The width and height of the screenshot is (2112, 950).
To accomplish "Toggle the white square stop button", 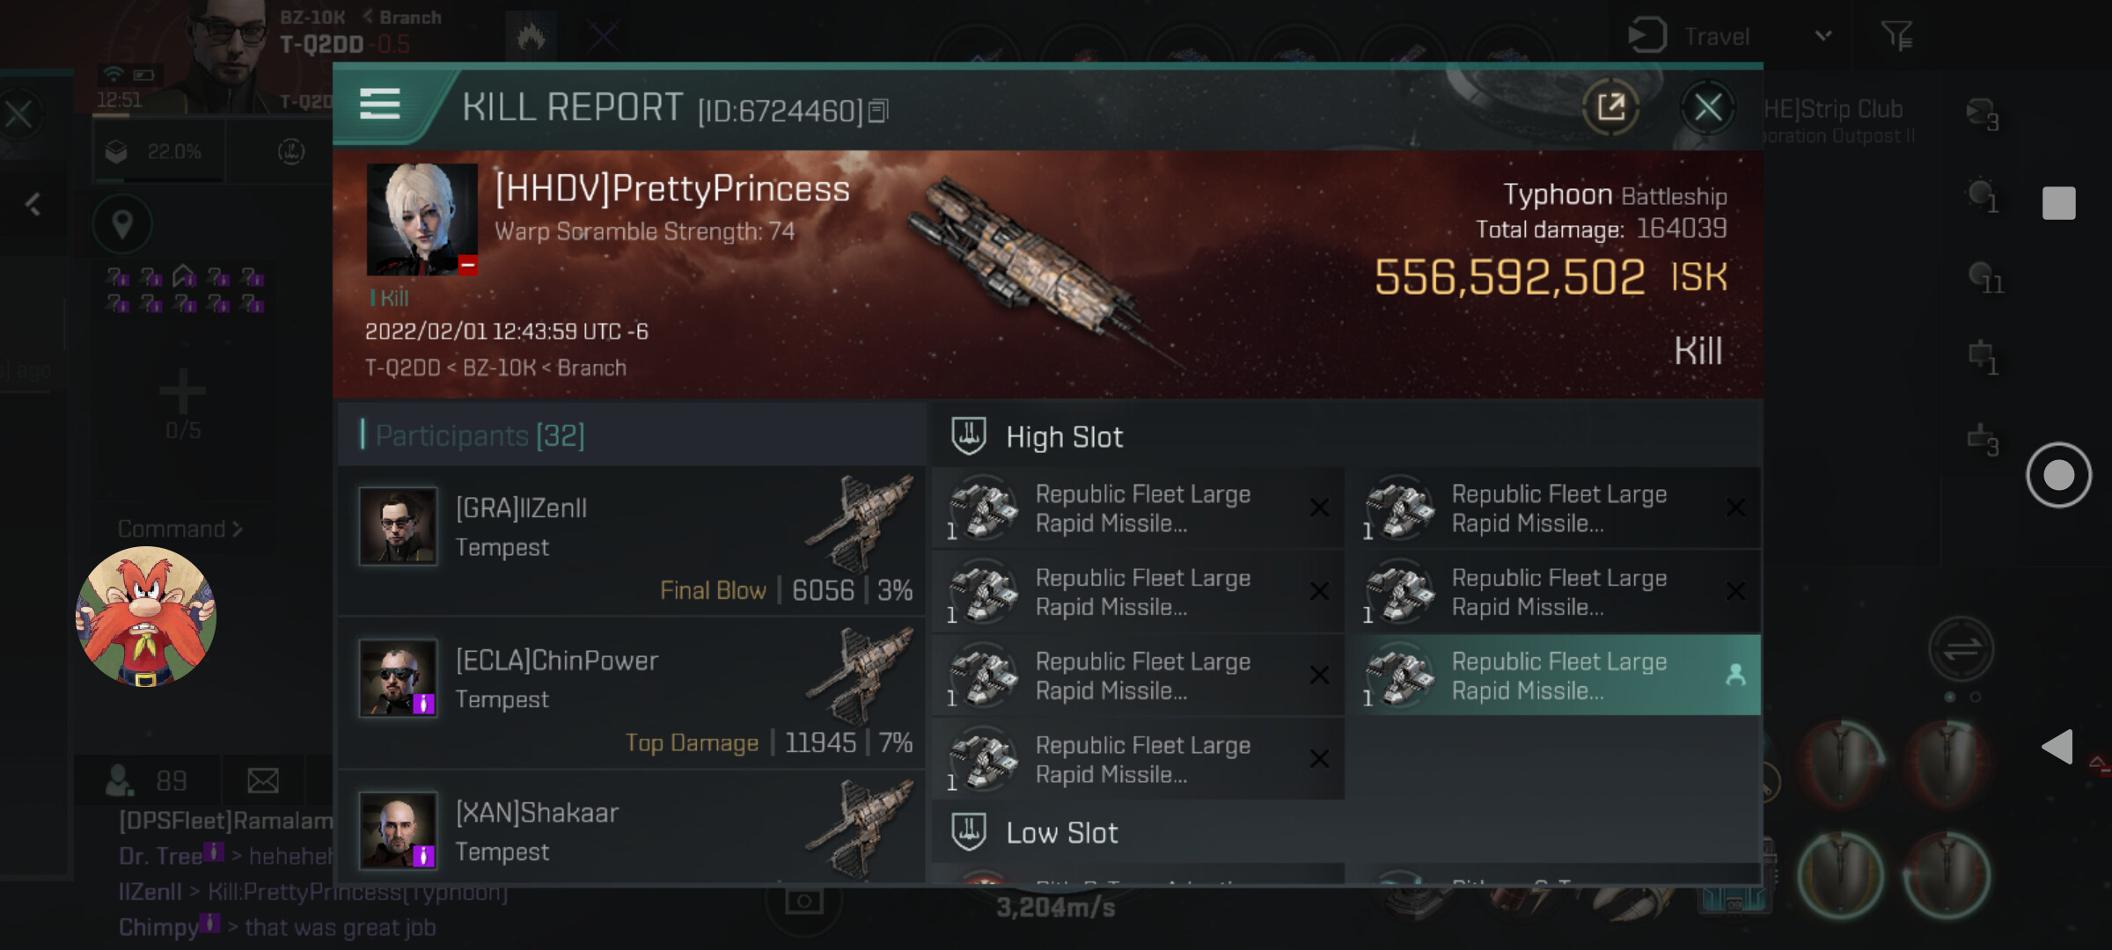I will click(2057, 203).
